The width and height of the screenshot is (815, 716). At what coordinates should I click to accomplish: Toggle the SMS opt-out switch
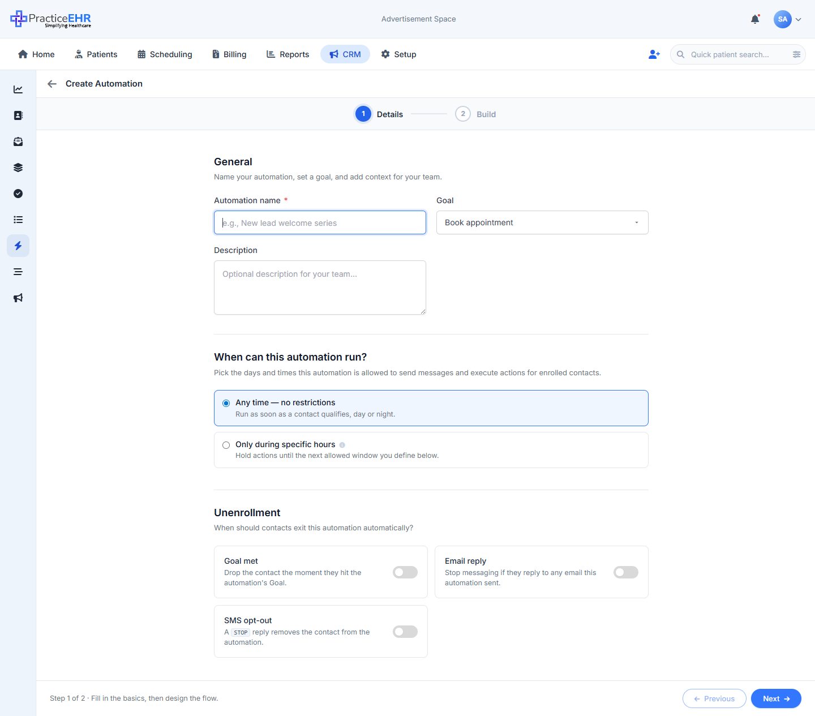pyautogui.click(x=405, y=632)
